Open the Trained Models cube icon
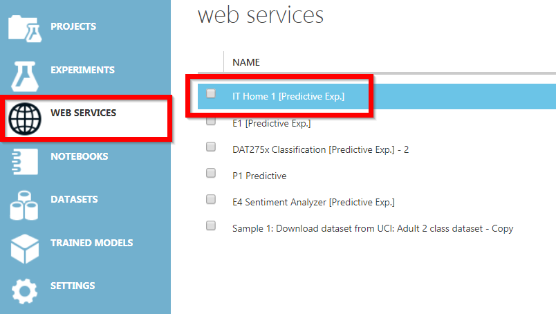Screen dimensions: 556x314 tap(25, 249)
